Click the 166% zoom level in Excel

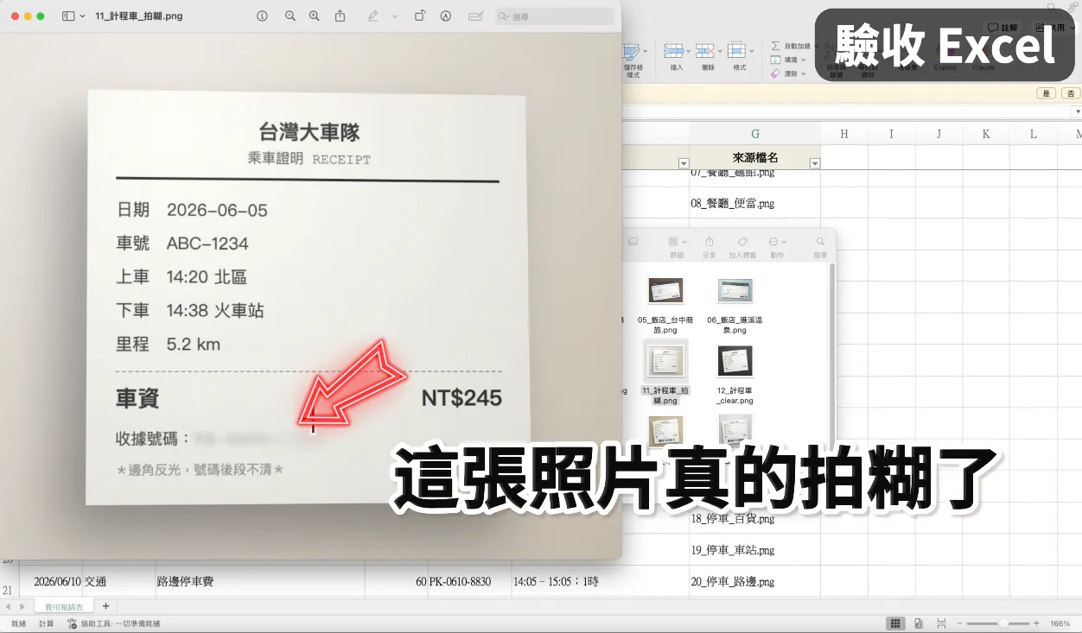click(1060, 624)
